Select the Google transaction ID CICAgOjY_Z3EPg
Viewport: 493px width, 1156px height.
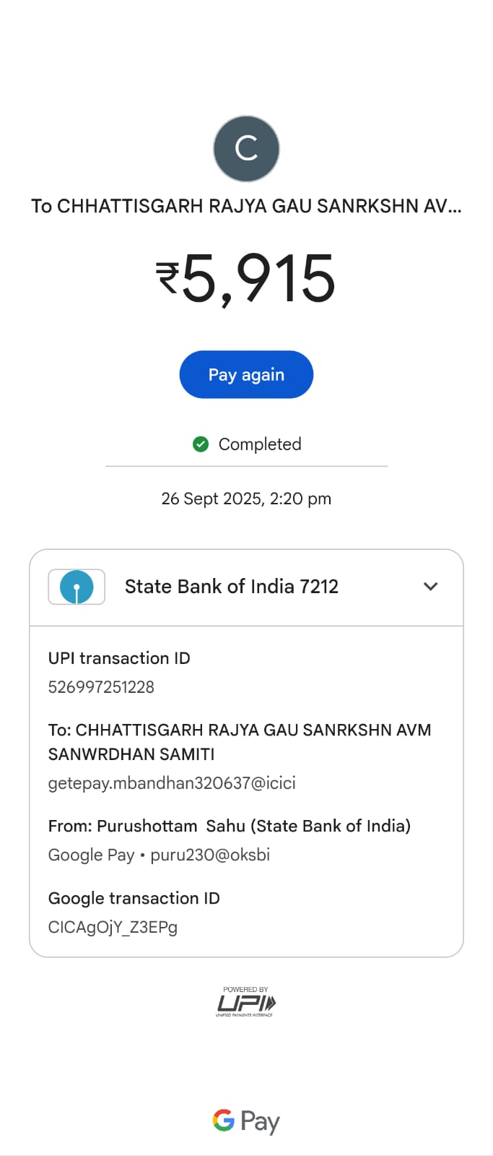point(113,927)
